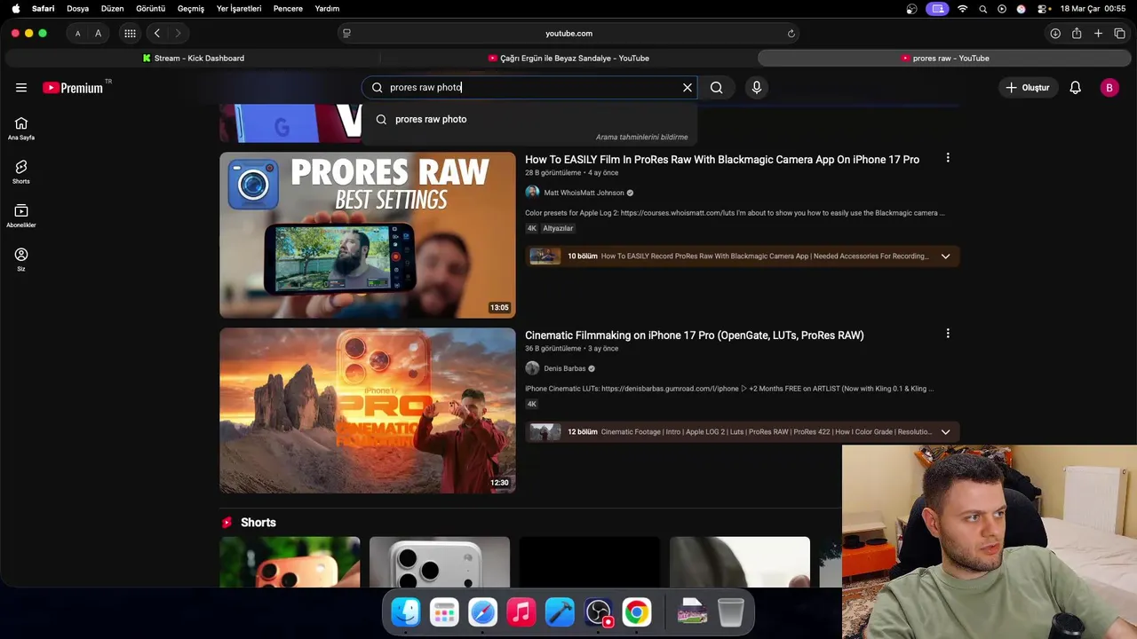1137x639 pixels.
Task: Select the 'prores raw - YouTube' tab
Action: pyautogui.click(x=945, y=59)
